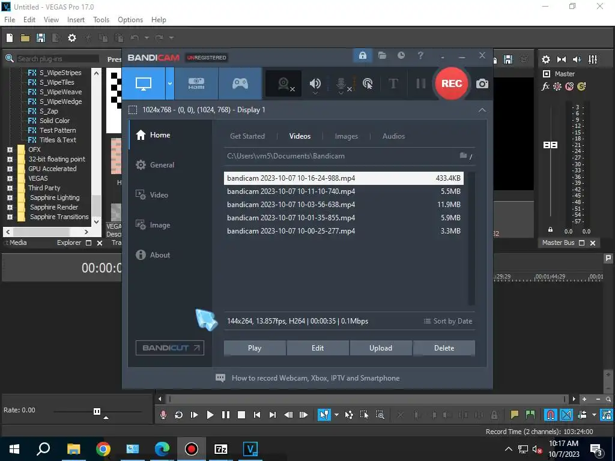Open BANDICUT link button

[170, 348]
